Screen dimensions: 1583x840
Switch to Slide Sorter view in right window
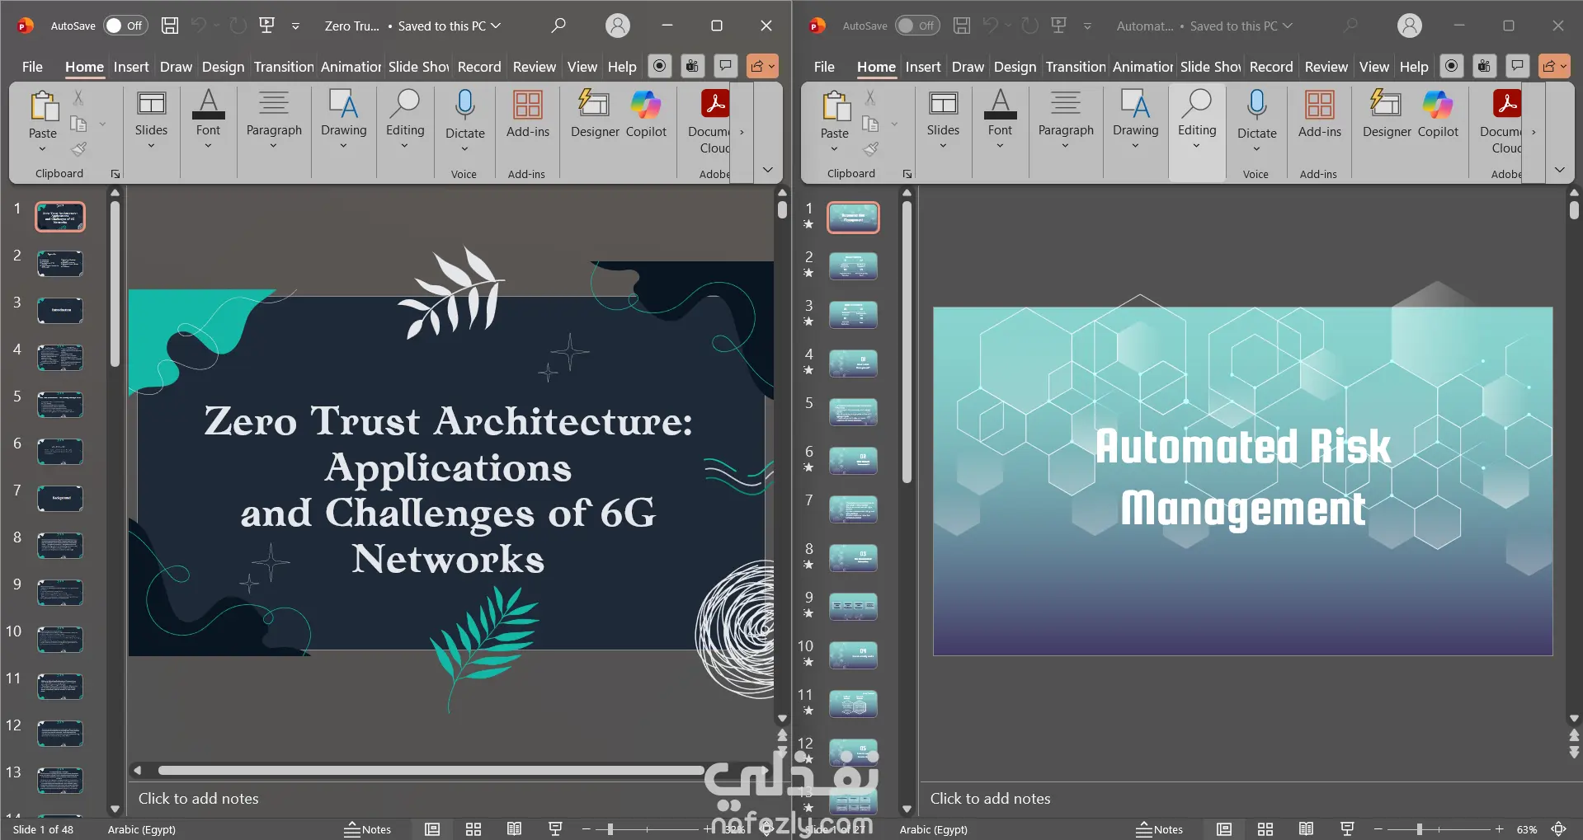point(1265,829)
